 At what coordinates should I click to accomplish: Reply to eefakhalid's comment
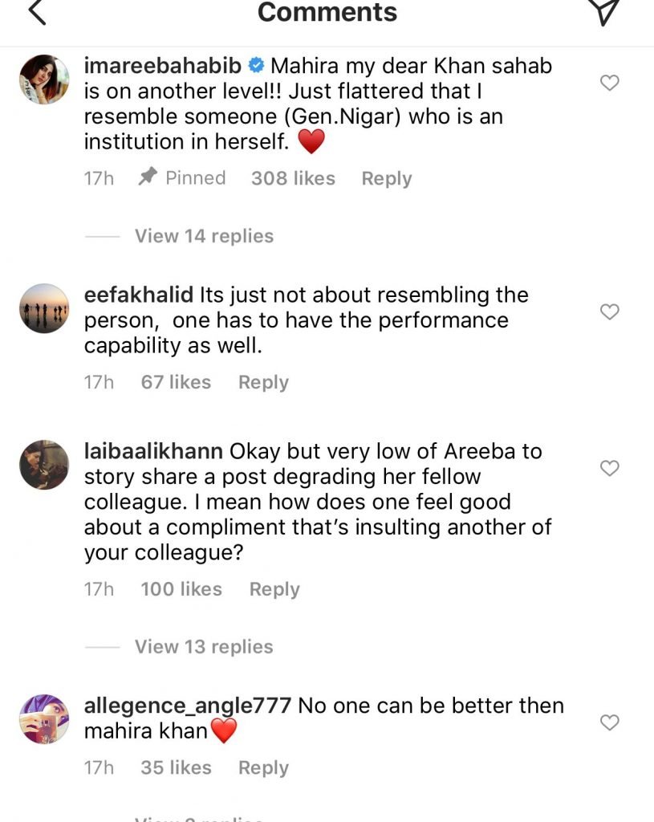(263, 383)
